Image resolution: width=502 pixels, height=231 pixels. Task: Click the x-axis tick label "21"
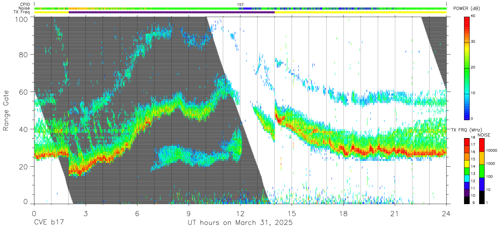coord(395,214)
